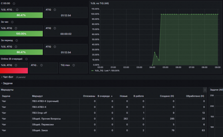Click the %SL по TiQ (All) panel title
The height and width of the screenshot is (137, 223).
point(100,3)
